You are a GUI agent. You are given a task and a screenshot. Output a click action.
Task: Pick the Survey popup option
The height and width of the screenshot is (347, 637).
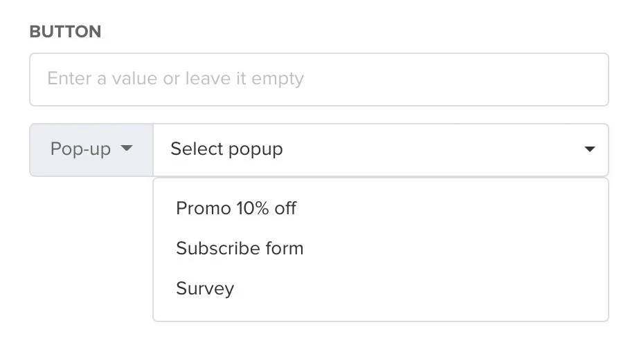[205, 288]
